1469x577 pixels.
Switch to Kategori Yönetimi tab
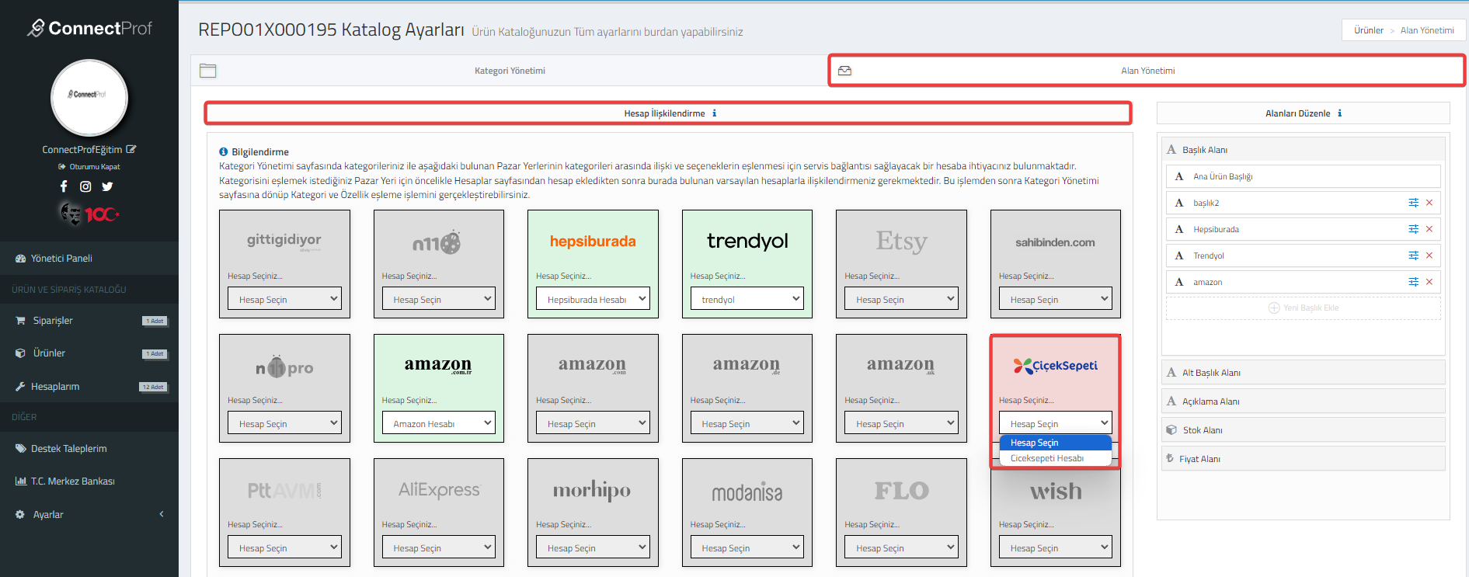[510, 71]
